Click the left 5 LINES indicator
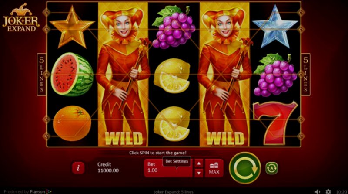348x194 pixels. click(41, 75)
